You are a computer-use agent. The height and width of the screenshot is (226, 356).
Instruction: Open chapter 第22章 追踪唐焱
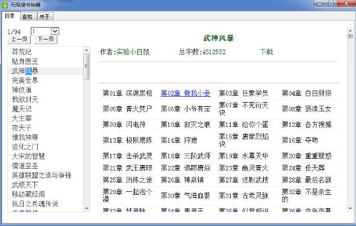coord(186,168)
